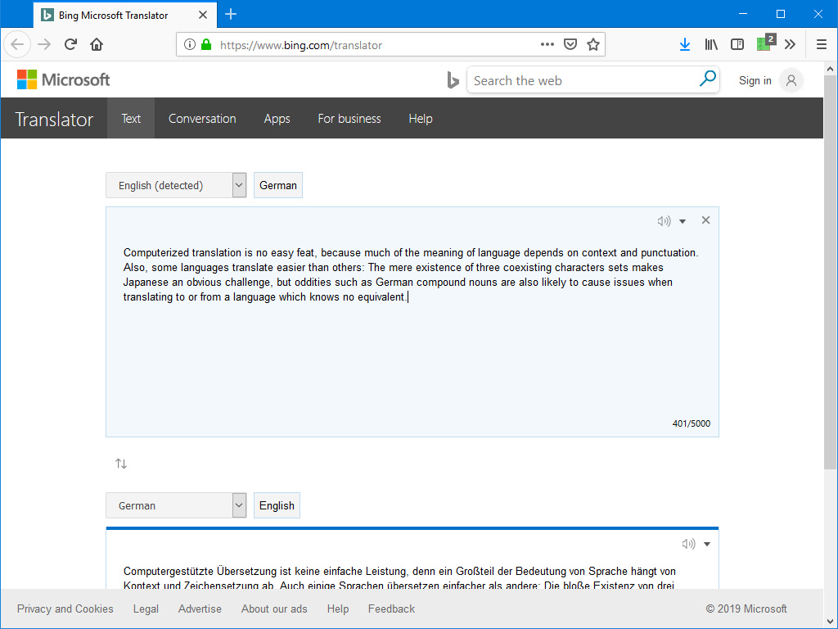The image size is (838, 629).
Task: Click the Translator heading link
Action: [54, 120]
